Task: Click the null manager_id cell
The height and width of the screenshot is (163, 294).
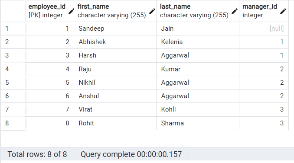Action: click(x=264, y=29)
